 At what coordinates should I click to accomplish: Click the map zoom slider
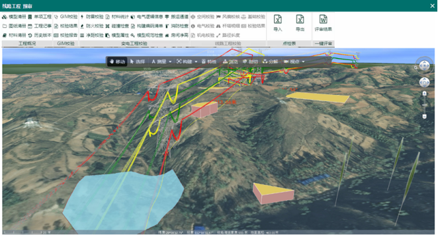(424, 105)
